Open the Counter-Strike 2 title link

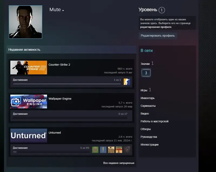(x=59, y=64)
